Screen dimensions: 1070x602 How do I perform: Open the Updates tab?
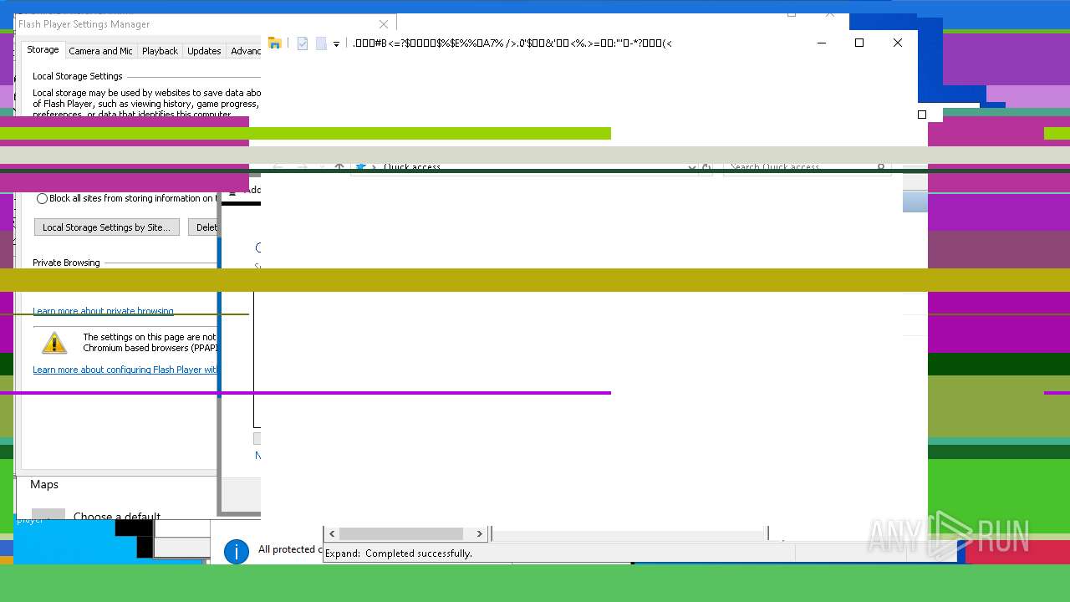pyautogui.click(x=204, y=51)
